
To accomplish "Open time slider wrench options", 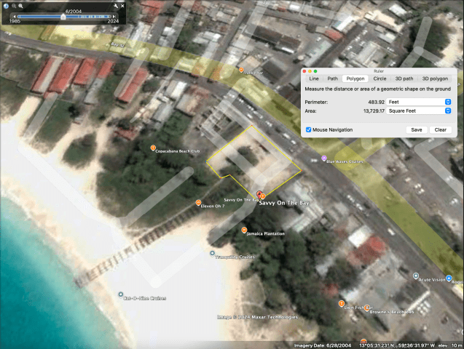I will (116, 6).
